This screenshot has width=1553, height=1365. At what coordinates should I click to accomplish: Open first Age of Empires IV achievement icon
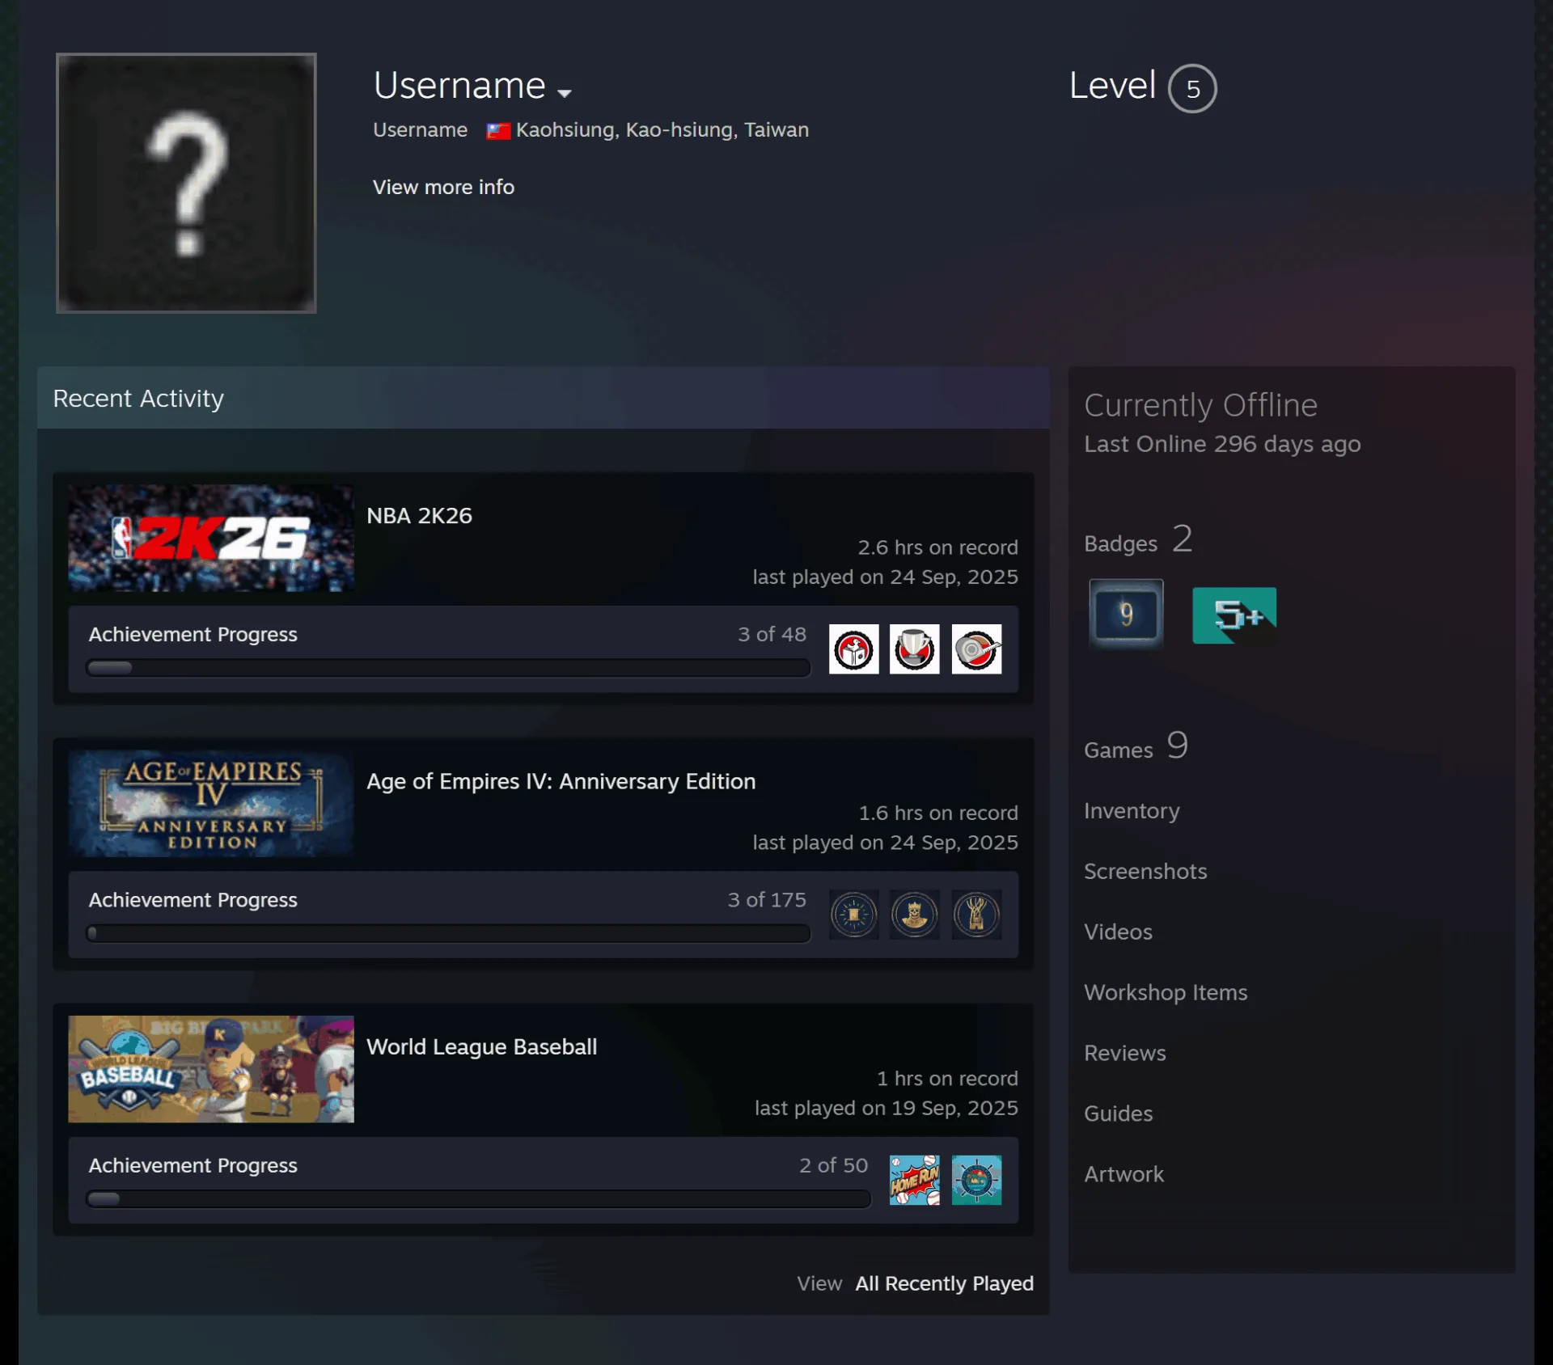coord(853,915)
